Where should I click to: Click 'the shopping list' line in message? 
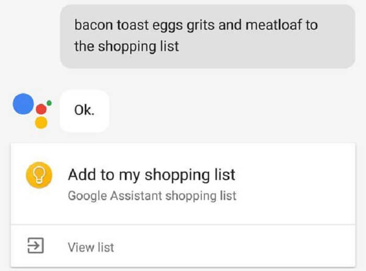click(x=127, y=46)
